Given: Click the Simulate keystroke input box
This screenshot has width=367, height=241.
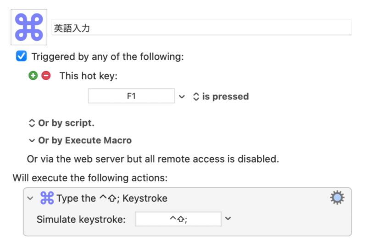Looking at the screenshot, I should point(178,219).
